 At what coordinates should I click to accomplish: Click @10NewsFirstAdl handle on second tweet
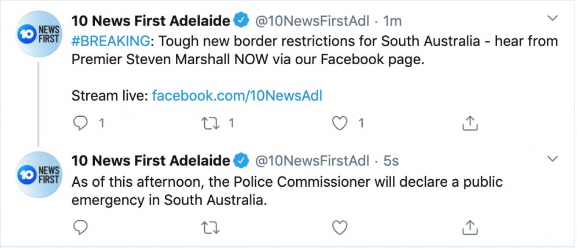312,160
